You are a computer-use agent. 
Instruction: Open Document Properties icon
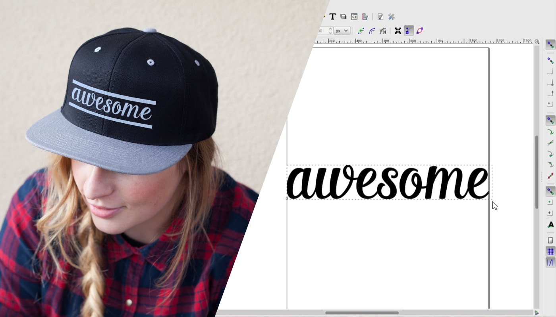tap(380, 17)
